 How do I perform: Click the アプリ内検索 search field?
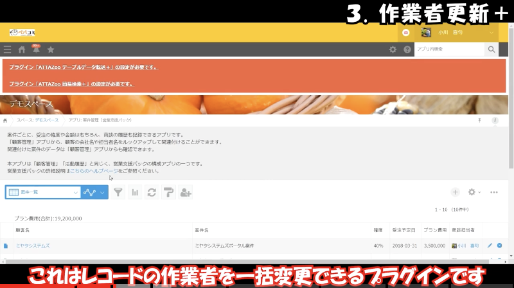click(449, 50)
